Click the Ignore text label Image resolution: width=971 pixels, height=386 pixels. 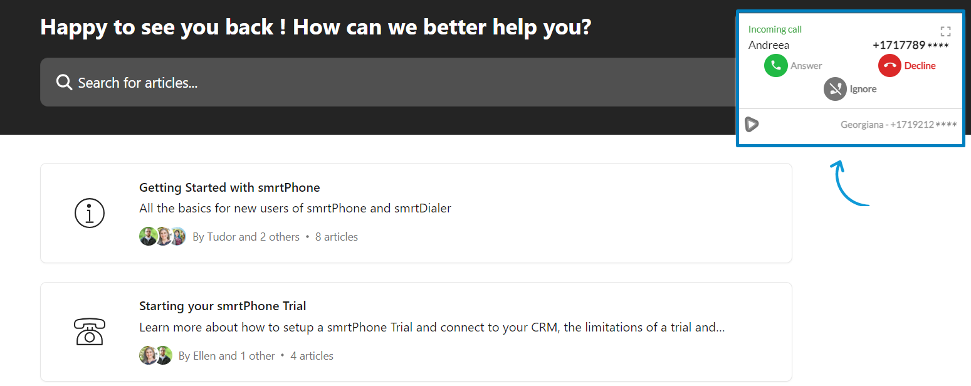pos(863,89)
